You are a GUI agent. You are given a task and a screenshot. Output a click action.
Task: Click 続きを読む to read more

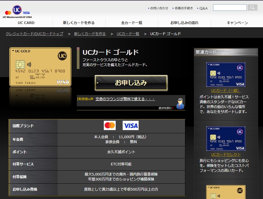pos(166,108)
